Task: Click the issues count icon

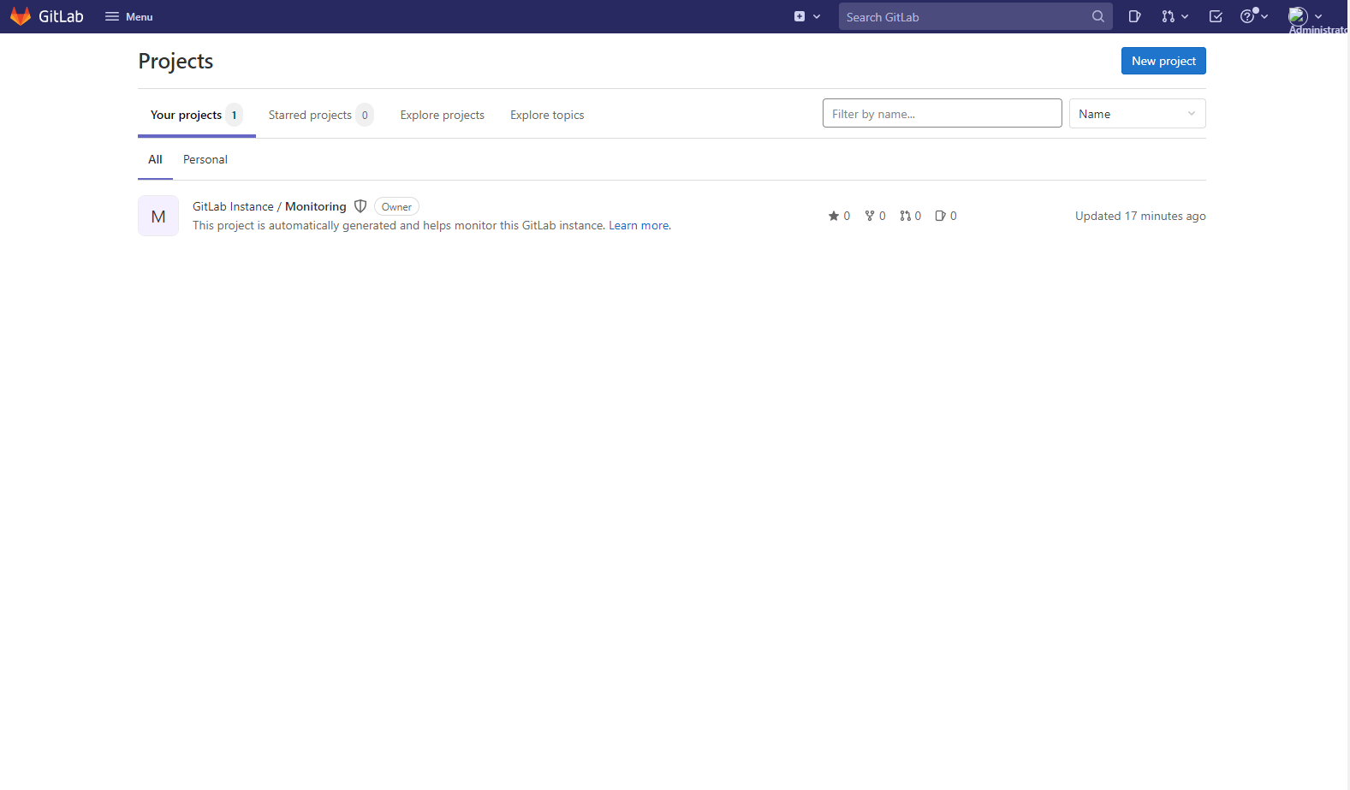Action: click(x=941, y=216)
